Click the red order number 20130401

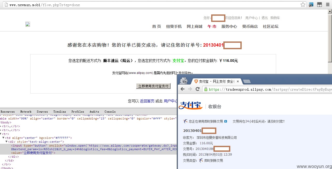213,45
